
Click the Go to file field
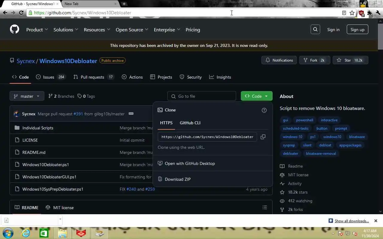tap(202, 96)
